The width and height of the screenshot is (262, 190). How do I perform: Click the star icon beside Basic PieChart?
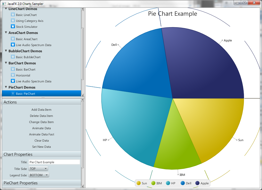coord(13,93)
